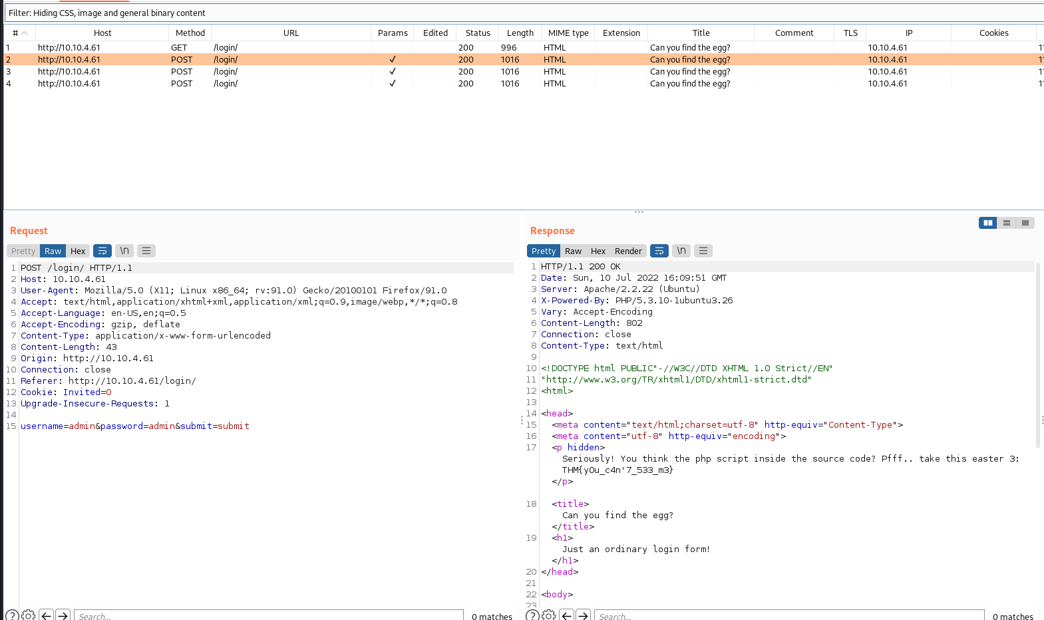Sort history by Status column

point(478,33)
